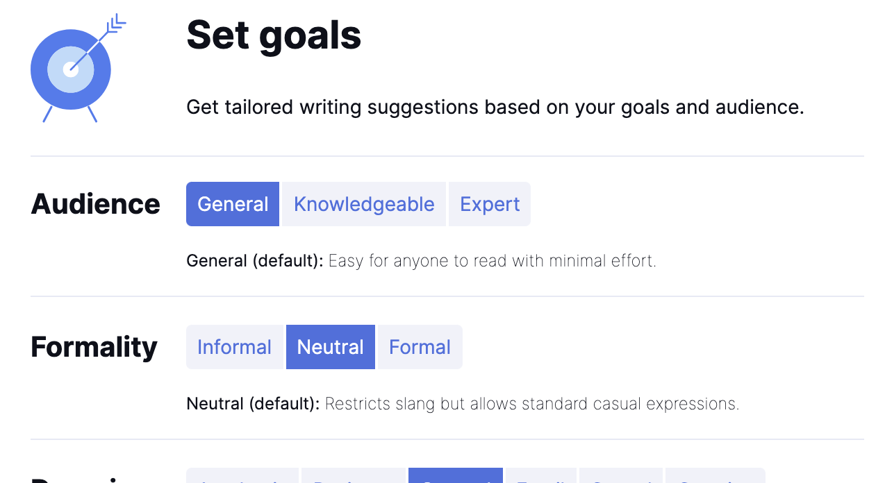This screenshot has height=483, width=885.
Task: Choose the Business domain button
Action: click(x=354, y=475)
